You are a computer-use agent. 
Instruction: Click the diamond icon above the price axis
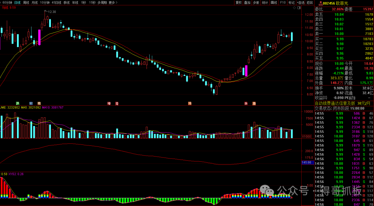point(295,8)
